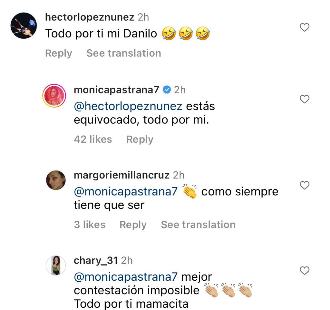
Task: Like hectorlopeznunez's comment with the heart icon
Action: coord(304,27)
